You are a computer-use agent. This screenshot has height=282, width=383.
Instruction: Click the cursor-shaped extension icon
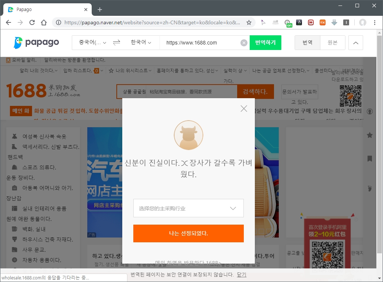pyautogui.click(x=263, y=23)
